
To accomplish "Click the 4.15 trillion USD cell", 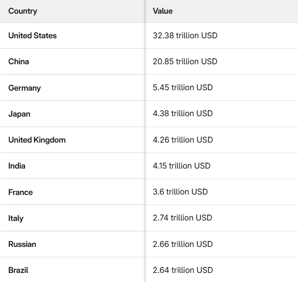I will point(182,166).
